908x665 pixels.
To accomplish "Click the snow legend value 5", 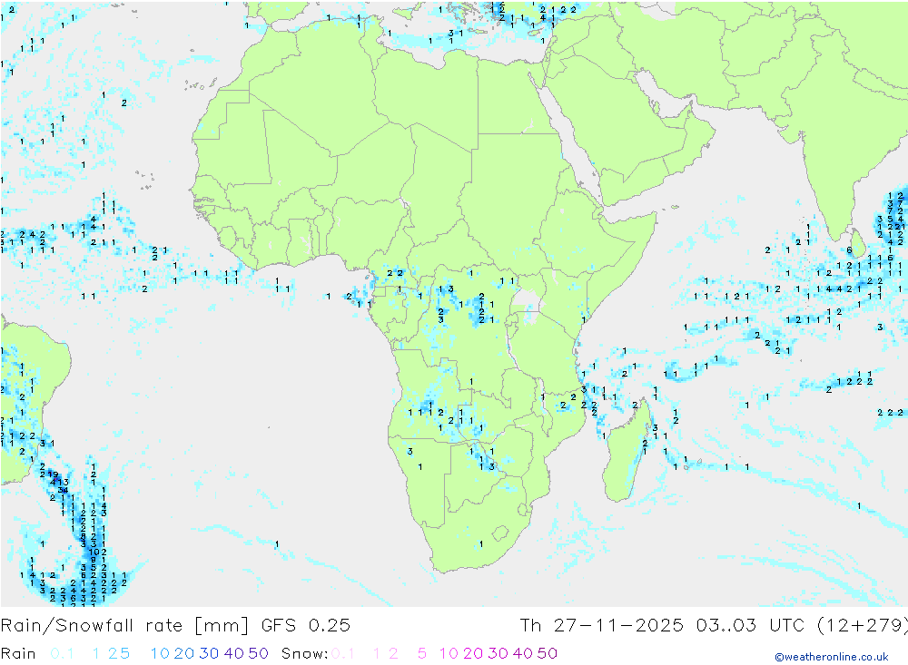I will click(422, 653).
